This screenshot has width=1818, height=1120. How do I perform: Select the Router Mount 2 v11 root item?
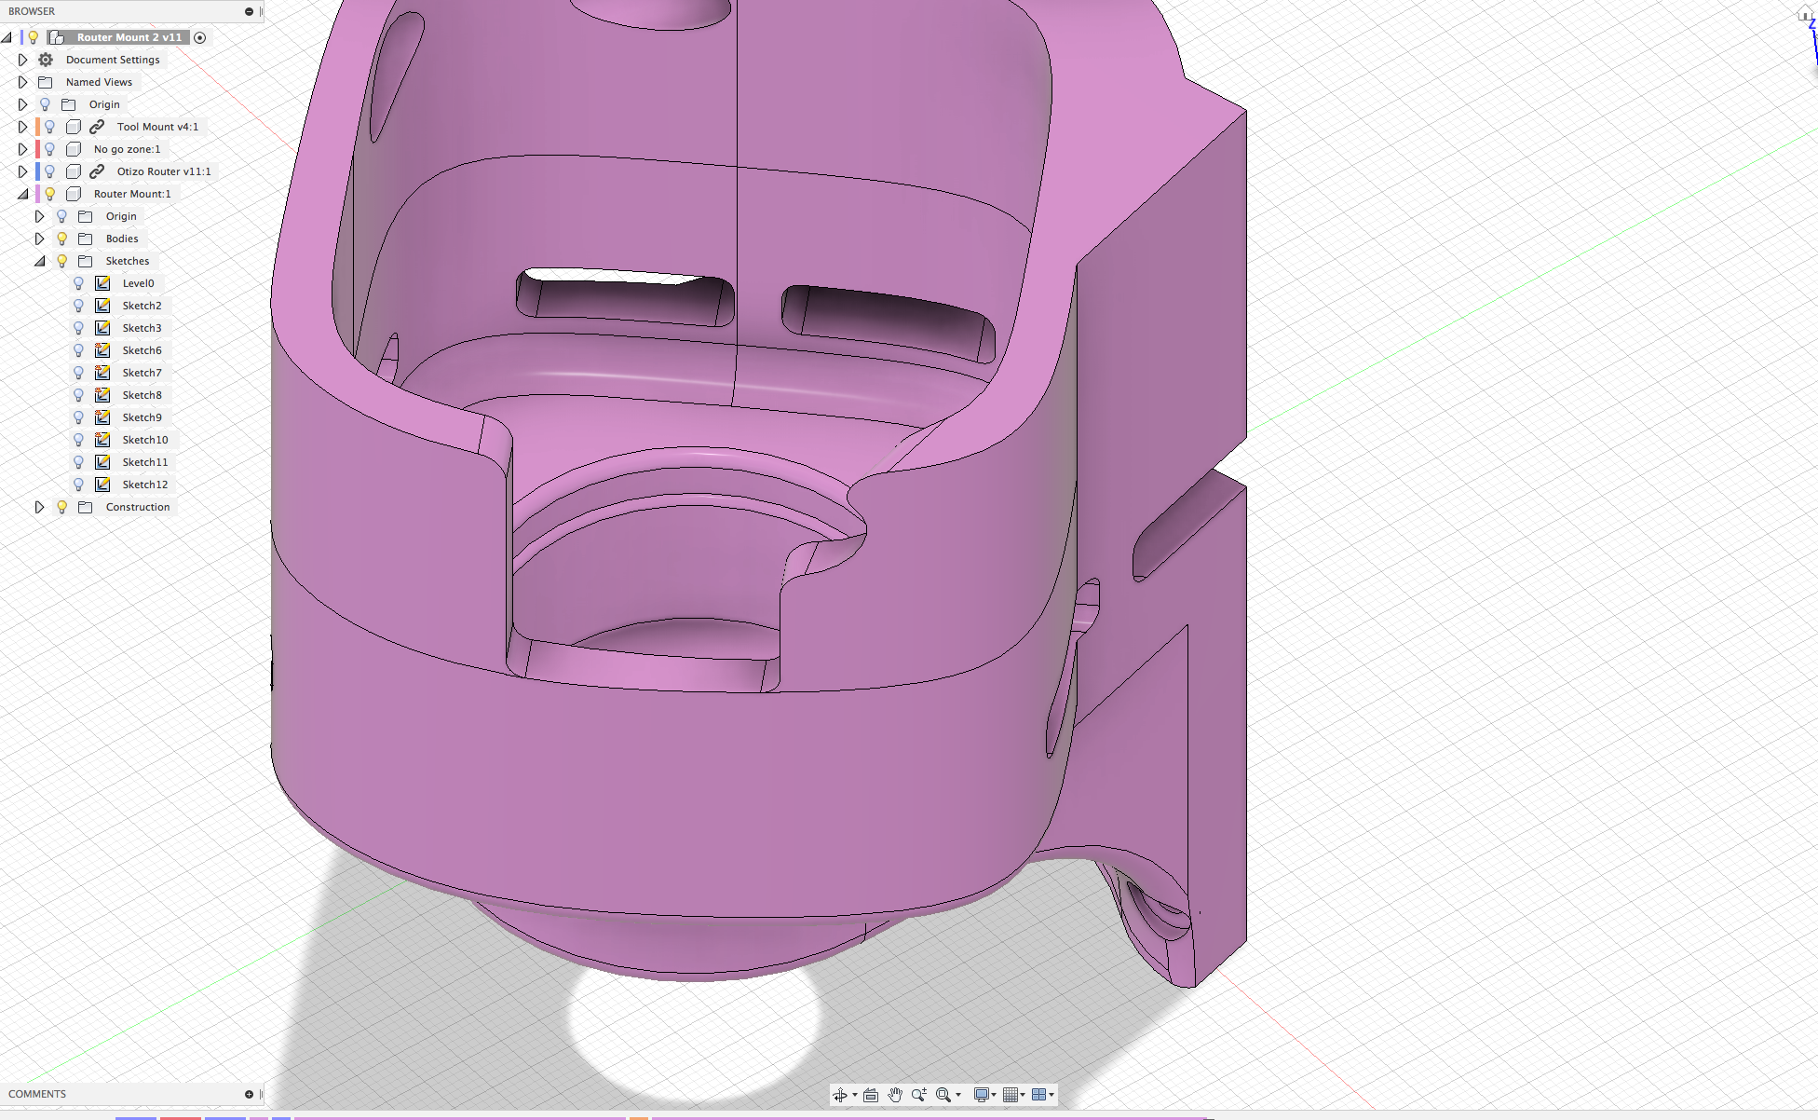129,37
